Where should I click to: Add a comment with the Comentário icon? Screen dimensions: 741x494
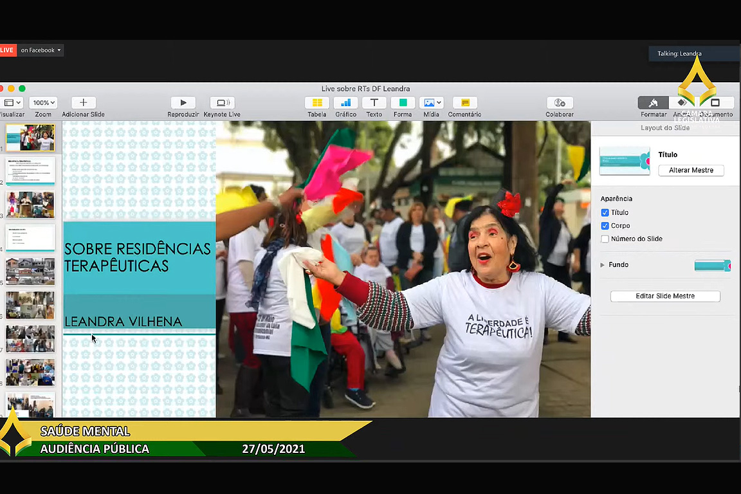click(x=464, y=103)
